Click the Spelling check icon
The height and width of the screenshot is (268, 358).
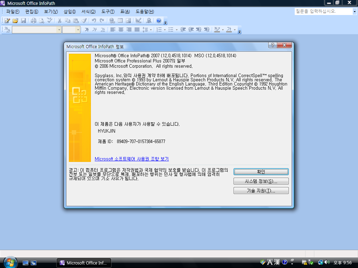click(50, 21)
